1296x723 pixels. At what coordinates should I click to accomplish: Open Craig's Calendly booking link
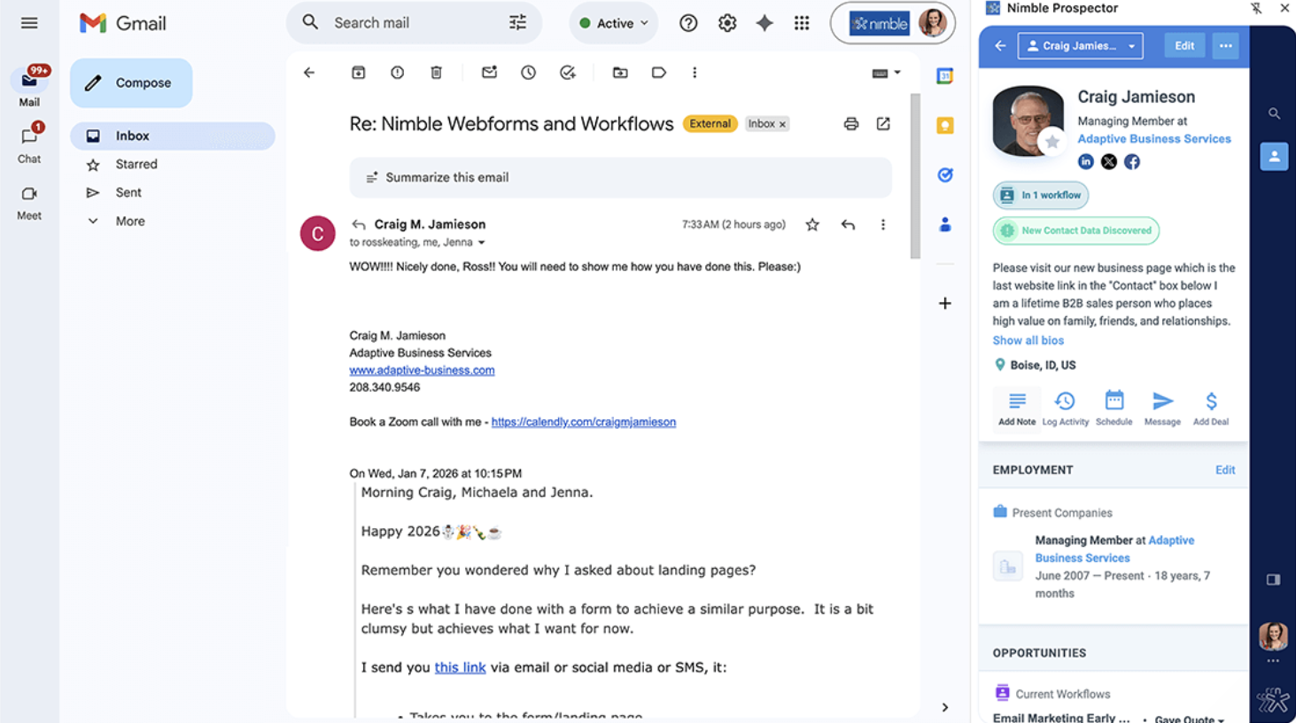coord(584,422)
